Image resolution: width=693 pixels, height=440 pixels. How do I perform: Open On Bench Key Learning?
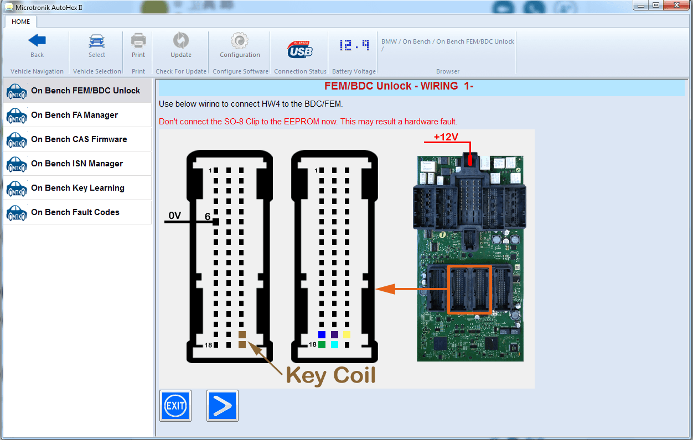point(77,188)
